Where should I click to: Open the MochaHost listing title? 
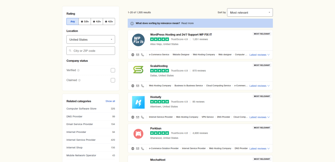(x=158, y=160)
